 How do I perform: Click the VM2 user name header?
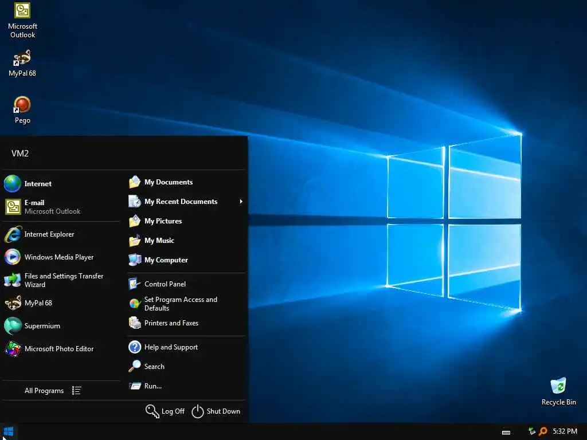(20, 154)
